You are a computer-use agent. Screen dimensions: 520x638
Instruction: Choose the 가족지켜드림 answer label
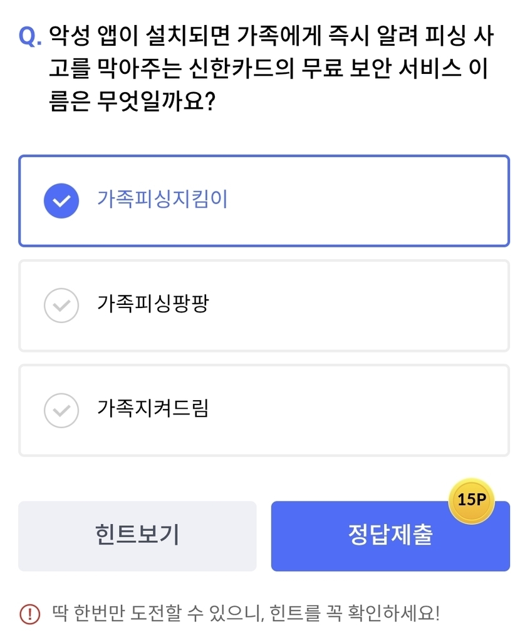tap(153, 409)
